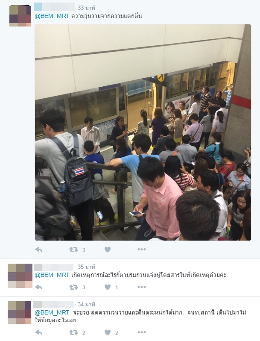
Task: Open more options on the photo tweet
Action: tap(142, 250)
